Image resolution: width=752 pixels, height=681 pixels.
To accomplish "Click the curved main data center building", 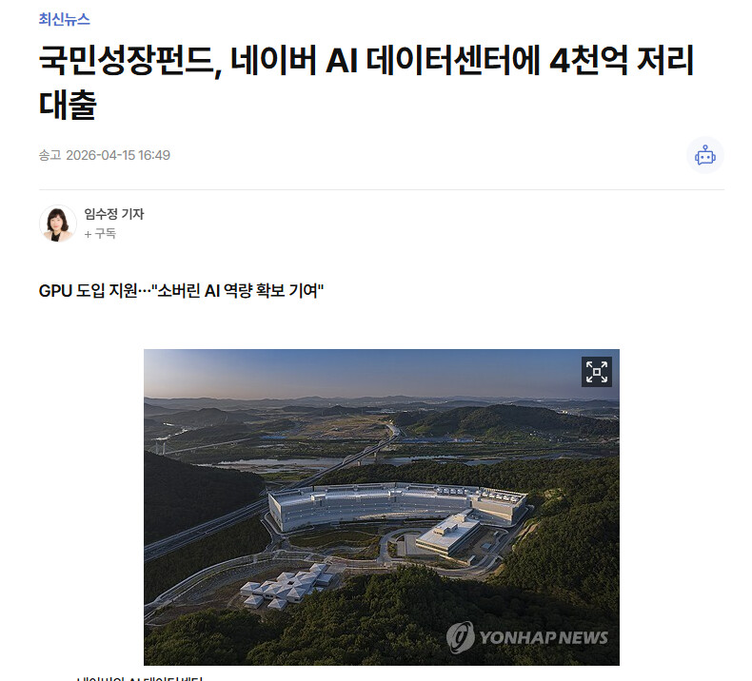I will pos(397,506).
